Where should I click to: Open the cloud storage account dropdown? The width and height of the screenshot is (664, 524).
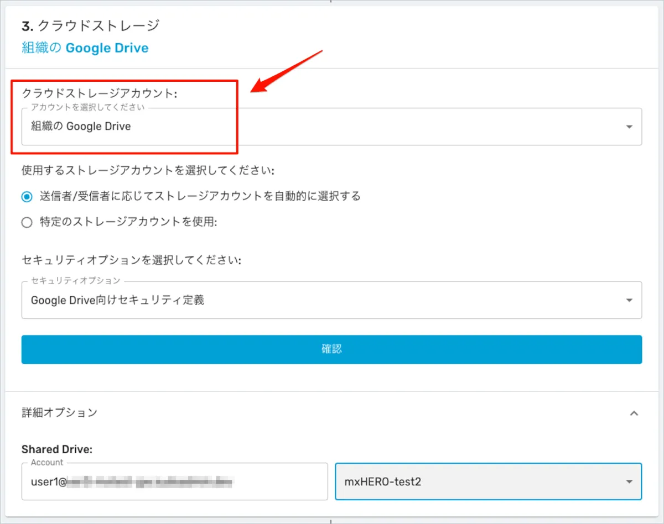click(331, 127)
